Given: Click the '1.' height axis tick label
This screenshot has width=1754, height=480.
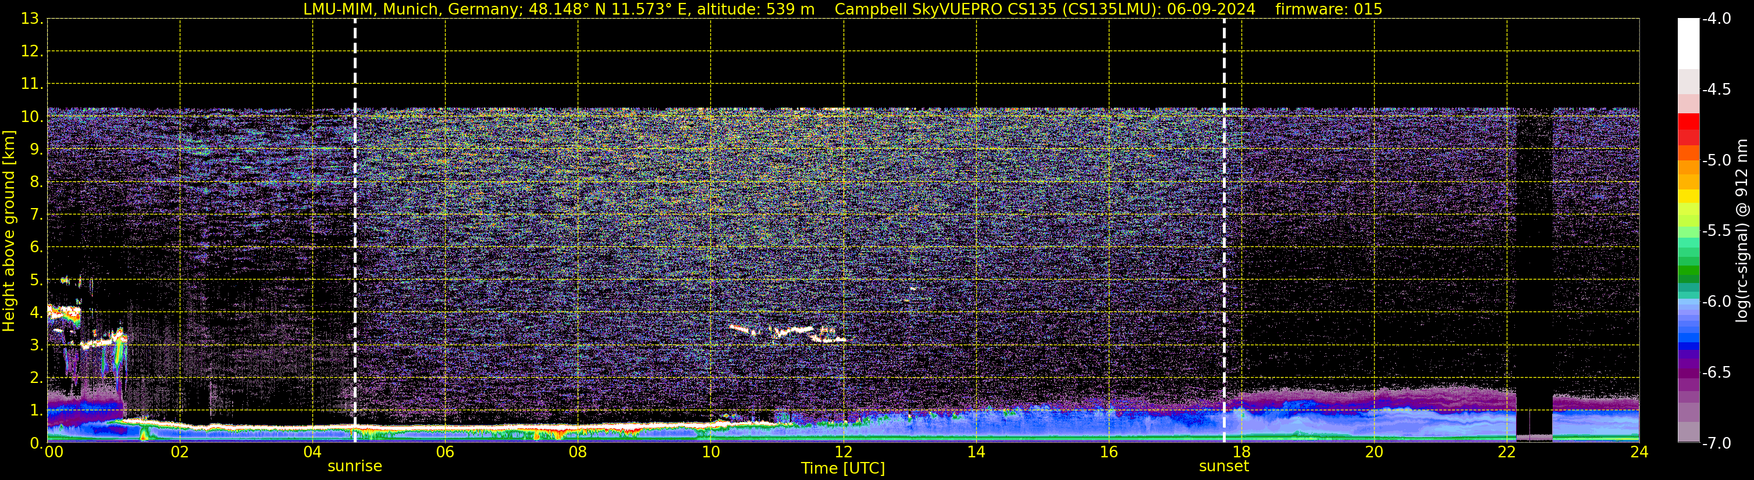Looking at the screenshot, I should (36, 410).
